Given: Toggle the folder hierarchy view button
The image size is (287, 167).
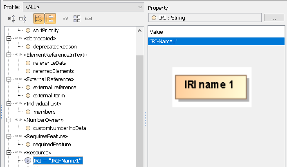Looking at the screenshot, I should tap(50, 18).
